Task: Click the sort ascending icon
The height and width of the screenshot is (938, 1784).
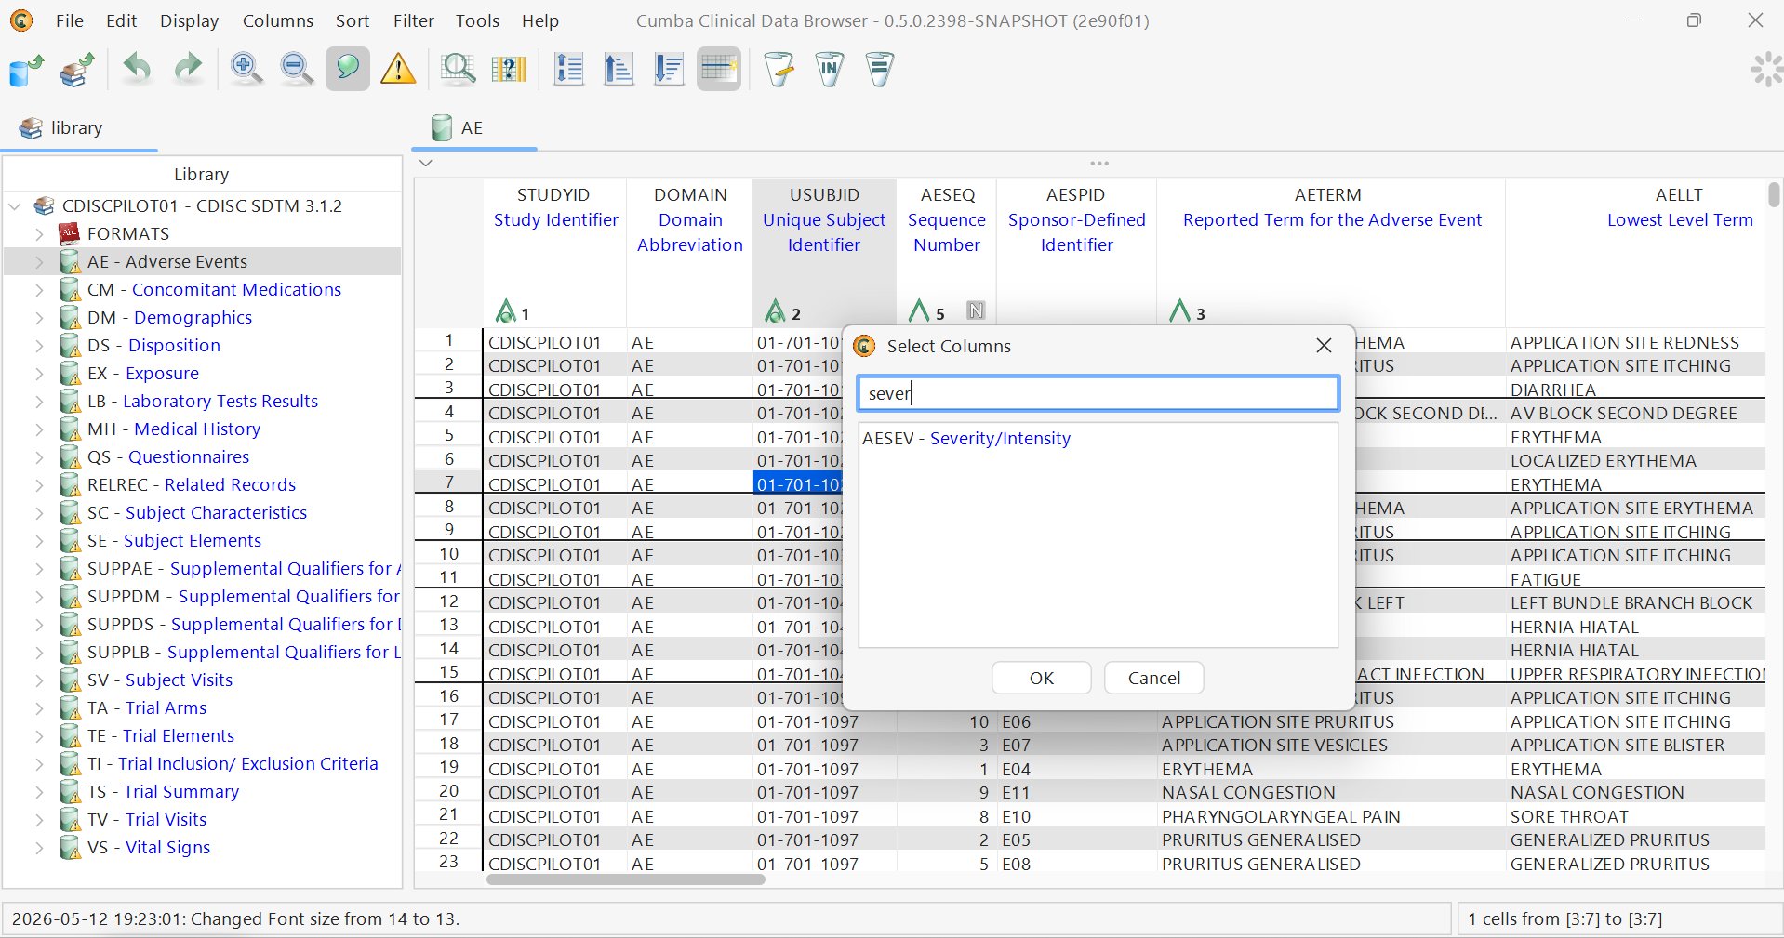Action: [x=619, y=69]
